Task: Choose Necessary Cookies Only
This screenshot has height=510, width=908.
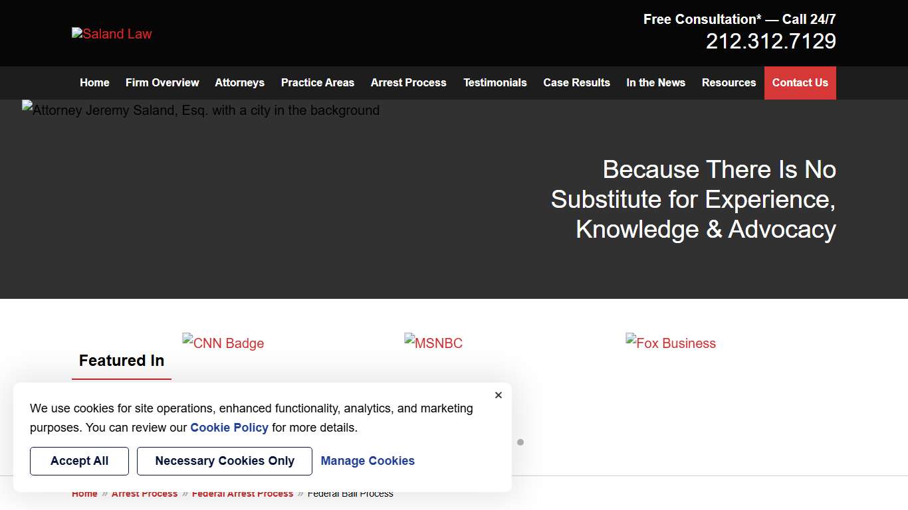Action: [x=225, y=461]
